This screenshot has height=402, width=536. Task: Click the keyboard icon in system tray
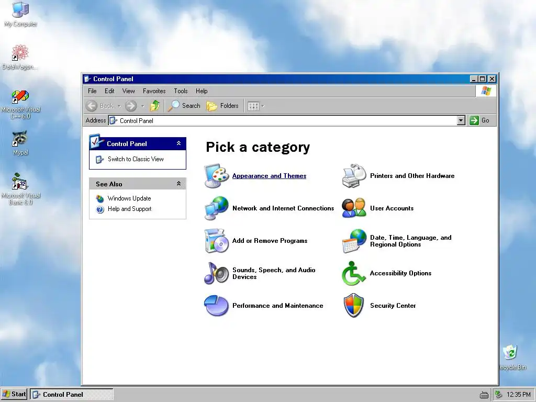(x=484, y=395)
